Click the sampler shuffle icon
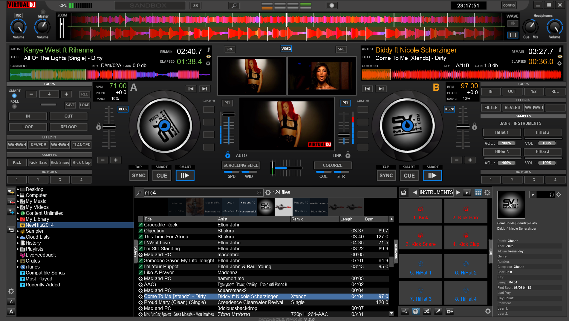569x321 pixels. pyautogui.click(x=427, y=311)
